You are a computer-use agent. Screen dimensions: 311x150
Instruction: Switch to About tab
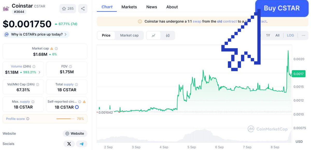coord(172,7)
